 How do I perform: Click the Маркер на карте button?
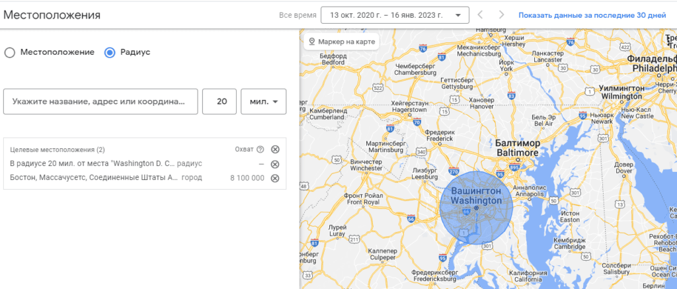pyautogui.click(x=342, y=42)
